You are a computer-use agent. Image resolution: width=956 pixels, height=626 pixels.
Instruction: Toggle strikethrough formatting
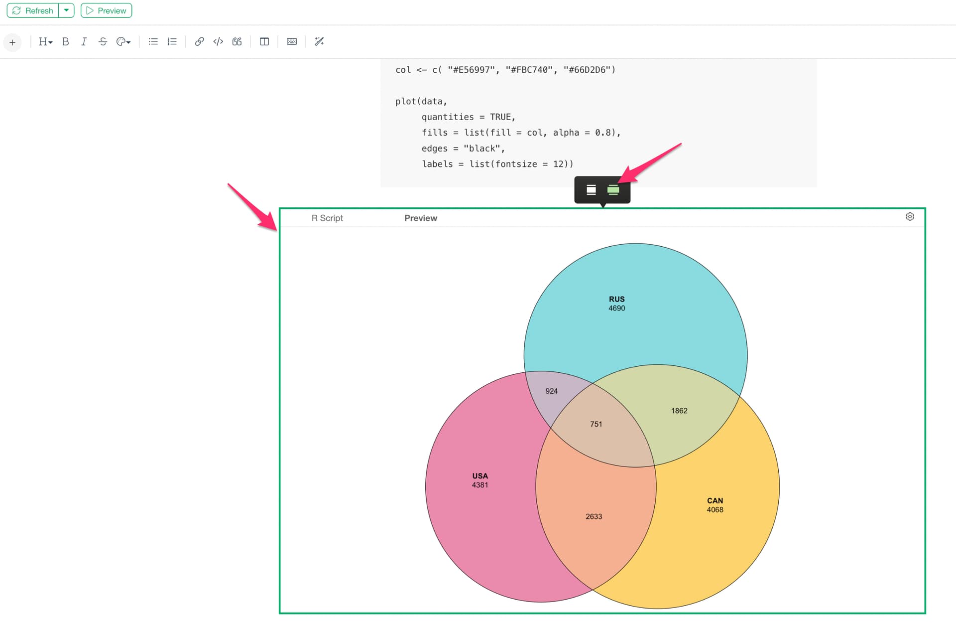[103, 42]
